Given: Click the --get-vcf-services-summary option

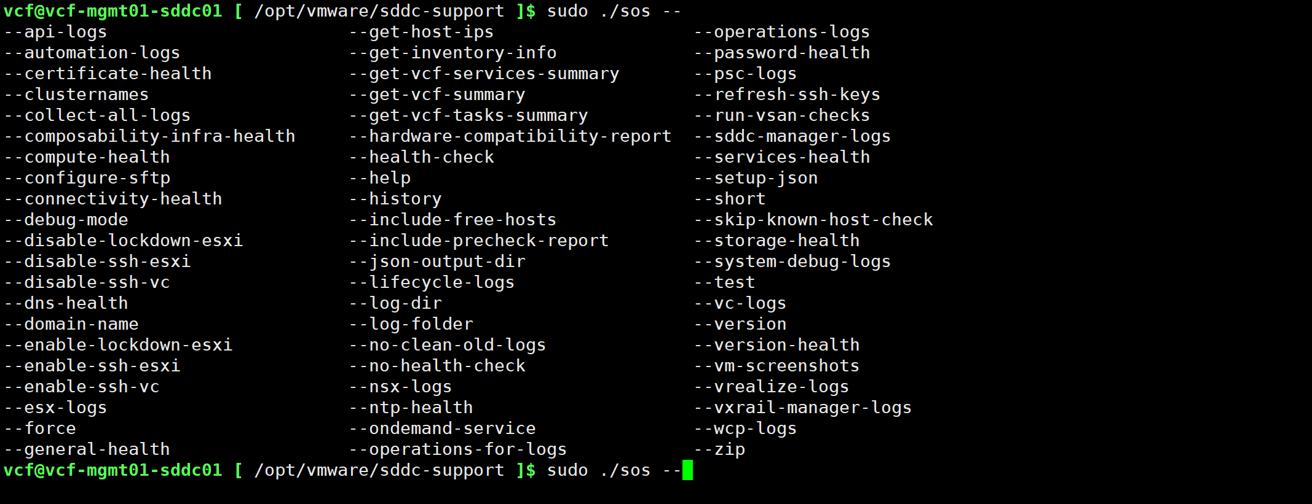Looking at the screenshot, I should tap(484, 74).
